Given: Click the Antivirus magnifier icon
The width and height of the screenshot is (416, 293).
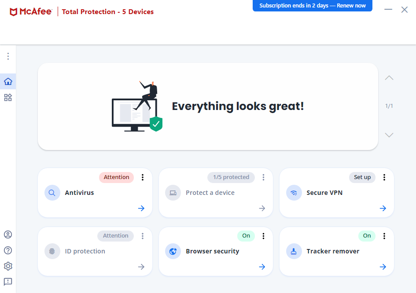Looking at the screenshot, I should pos(52,193).
